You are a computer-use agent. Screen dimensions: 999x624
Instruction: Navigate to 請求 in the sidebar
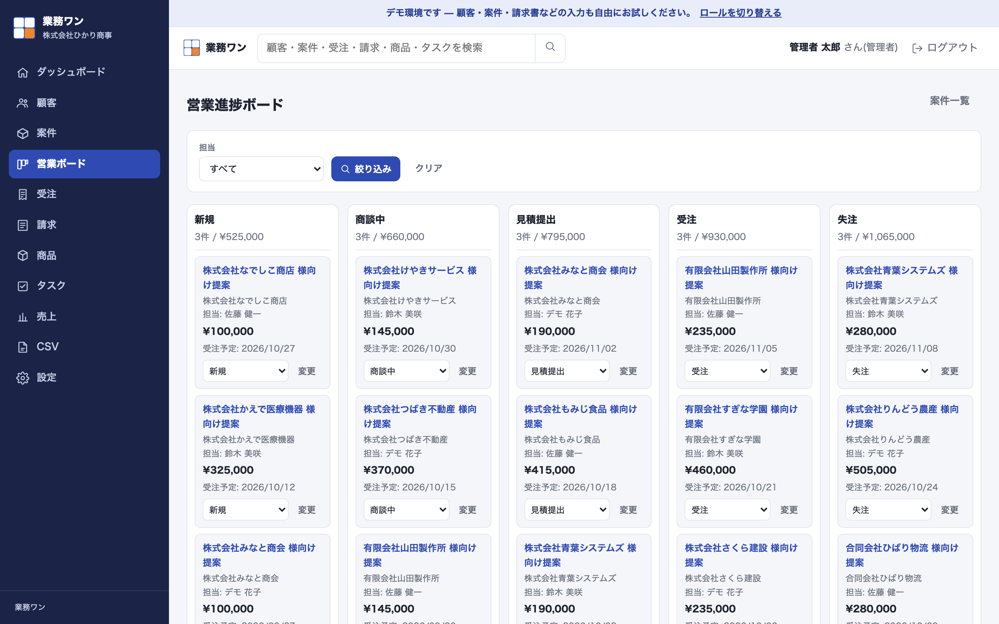(84, 225)
